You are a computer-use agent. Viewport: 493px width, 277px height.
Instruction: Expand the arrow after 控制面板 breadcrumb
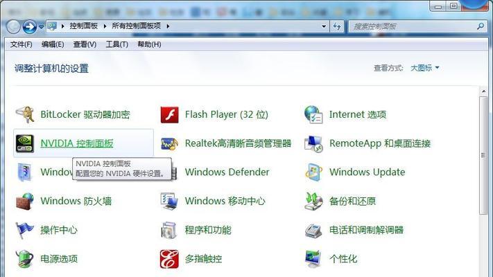coord(105,26)
